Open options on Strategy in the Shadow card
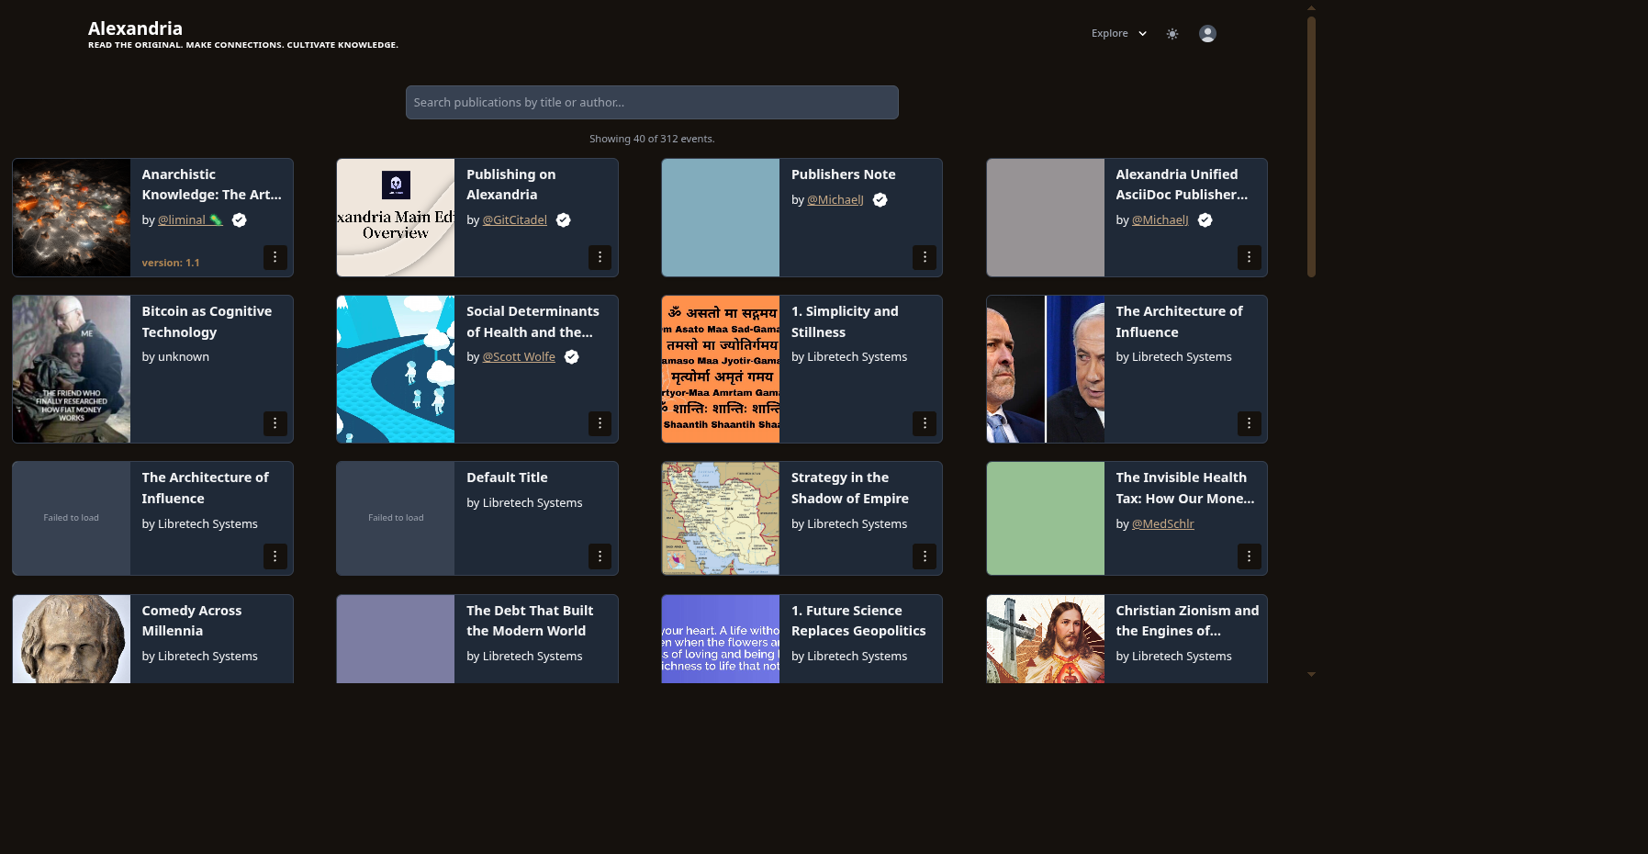The width and height of the screenshot is (1648, 854). point(925,556)
